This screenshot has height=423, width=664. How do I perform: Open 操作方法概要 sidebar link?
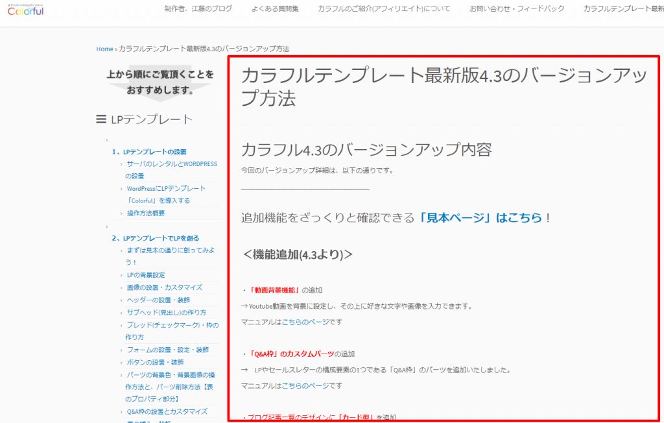coord(146,213)
